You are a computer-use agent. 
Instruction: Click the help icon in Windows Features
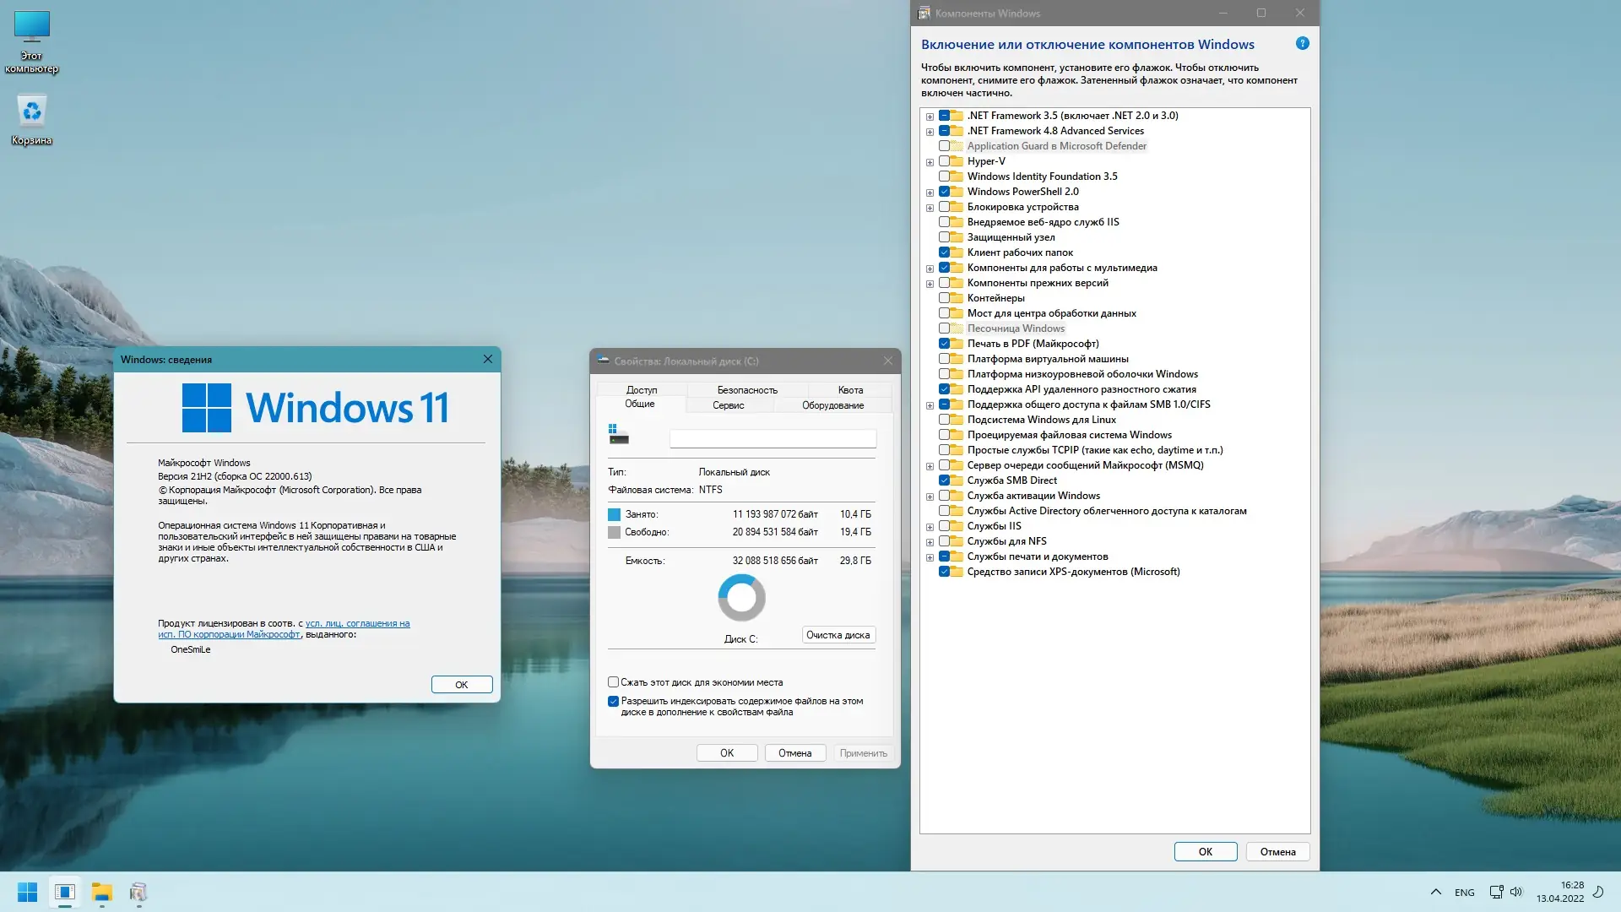pos(1302,44)
